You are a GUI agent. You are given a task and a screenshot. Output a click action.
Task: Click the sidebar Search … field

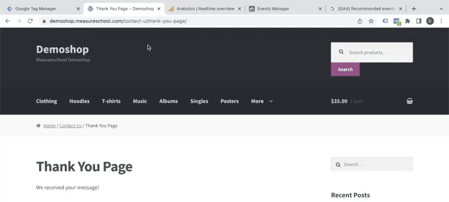372,164
